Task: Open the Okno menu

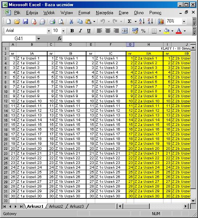Action: 139,13
